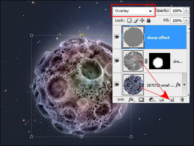The height and width of the screenshot is (146, 194).
Task: Click the Add layer mask icon
Action: point(141,99)
